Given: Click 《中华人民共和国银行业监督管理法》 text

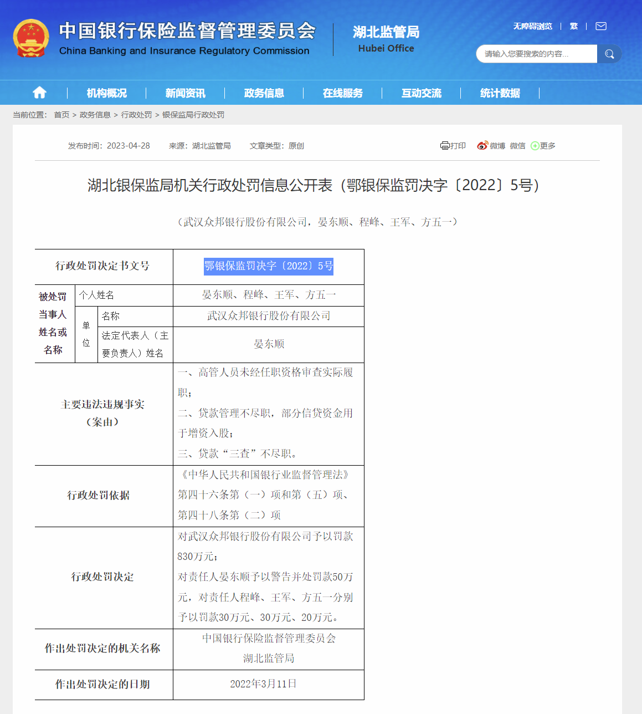Looking at the screenshot, I should click(x=265, y=475).
